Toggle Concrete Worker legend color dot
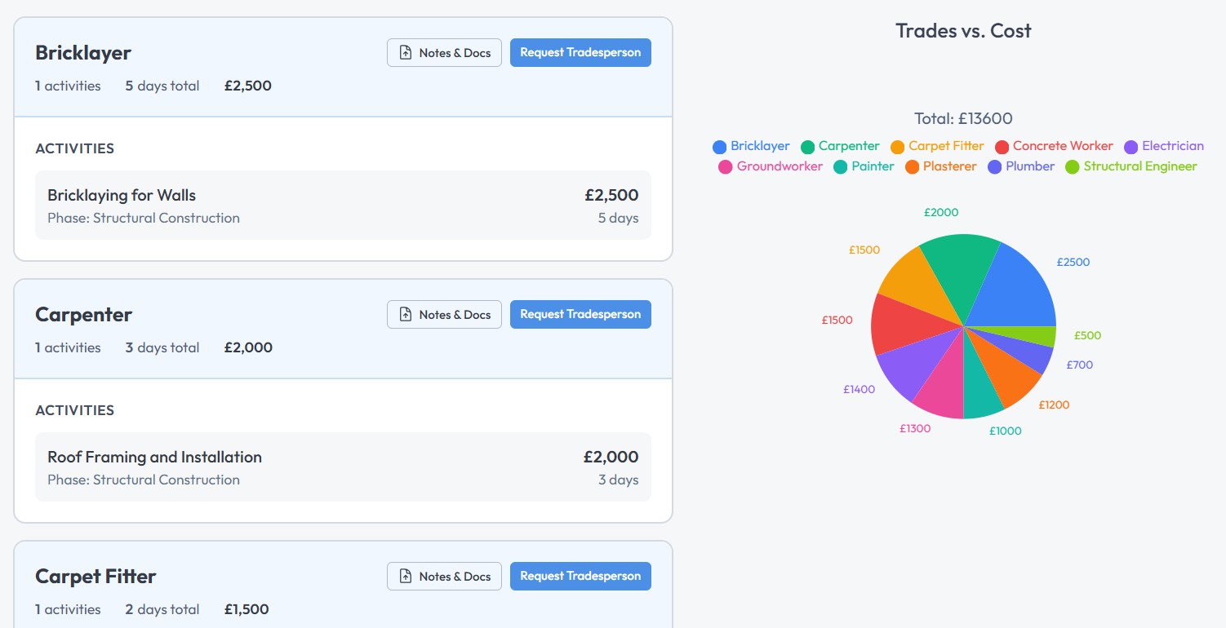The height and width of the screenshot is (628, 1226). tap(1002, 147)
